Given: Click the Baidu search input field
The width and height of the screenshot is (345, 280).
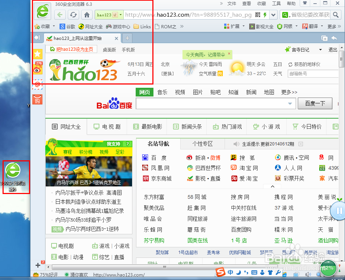Looking at the screenshot, I should (x=212, y=104).
